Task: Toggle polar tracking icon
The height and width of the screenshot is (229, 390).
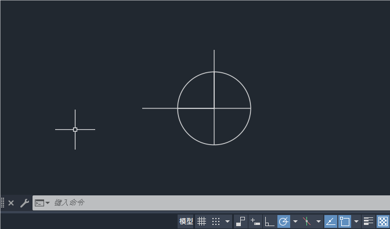Action: [284, 221]
